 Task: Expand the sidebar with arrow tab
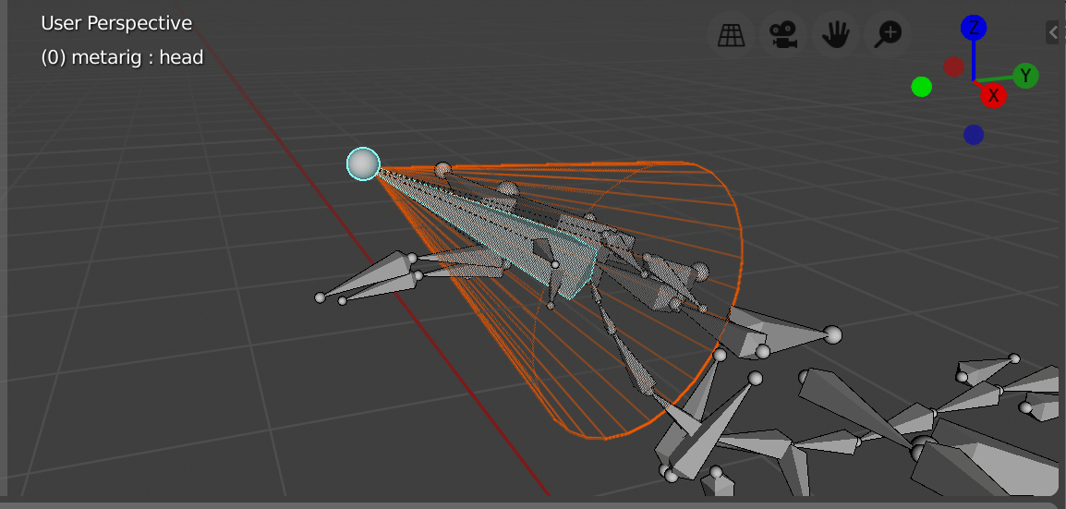[x=1054, y=32]
